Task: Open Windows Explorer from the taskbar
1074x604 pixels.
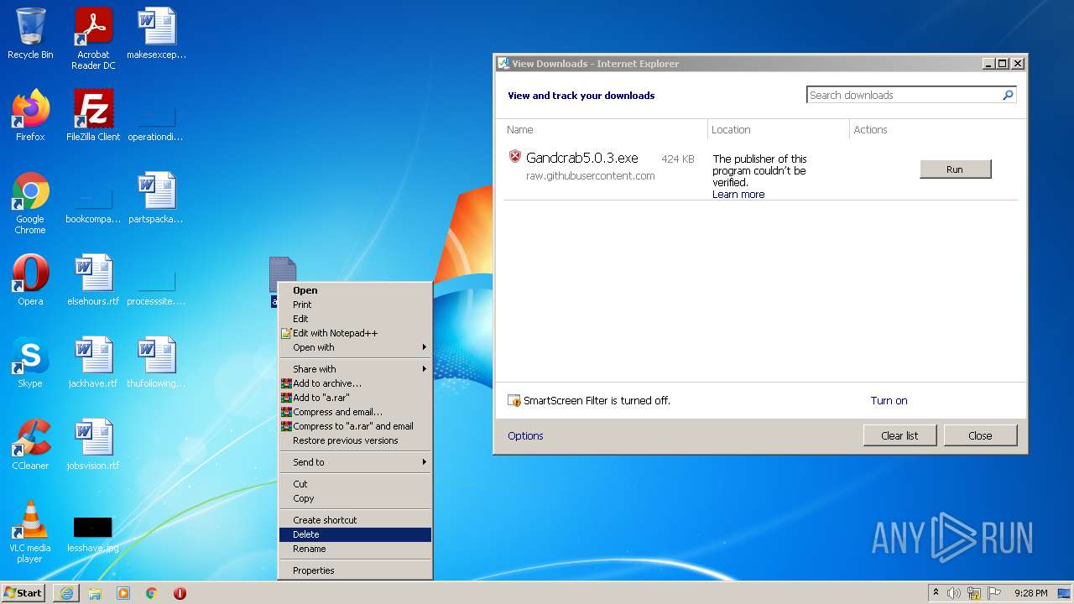Action: 95,593
